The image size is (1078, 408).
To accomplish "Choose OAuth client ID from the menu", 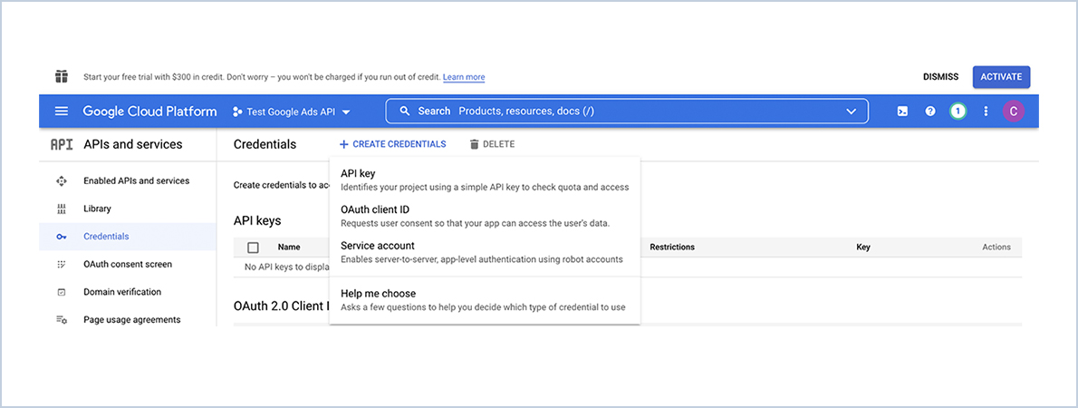I will pyautogui.click(x=485, y=216).
